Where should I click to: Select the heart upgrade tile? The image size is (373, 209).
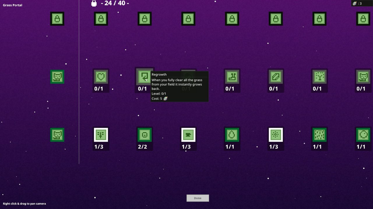101,77
